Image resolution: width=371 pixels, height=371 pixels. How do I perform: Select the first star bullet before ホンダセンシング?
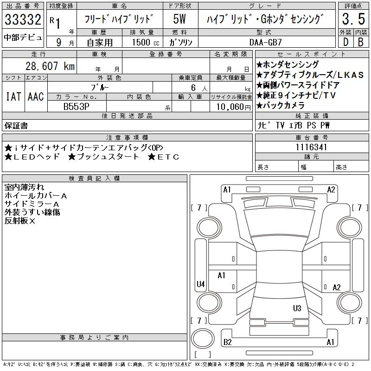(259, 65)
